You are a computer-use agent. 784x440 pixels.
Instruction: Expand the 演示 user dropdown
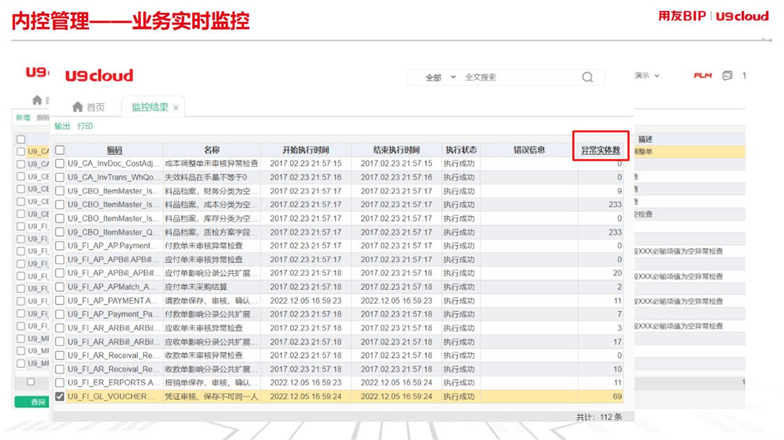point(647,75)
